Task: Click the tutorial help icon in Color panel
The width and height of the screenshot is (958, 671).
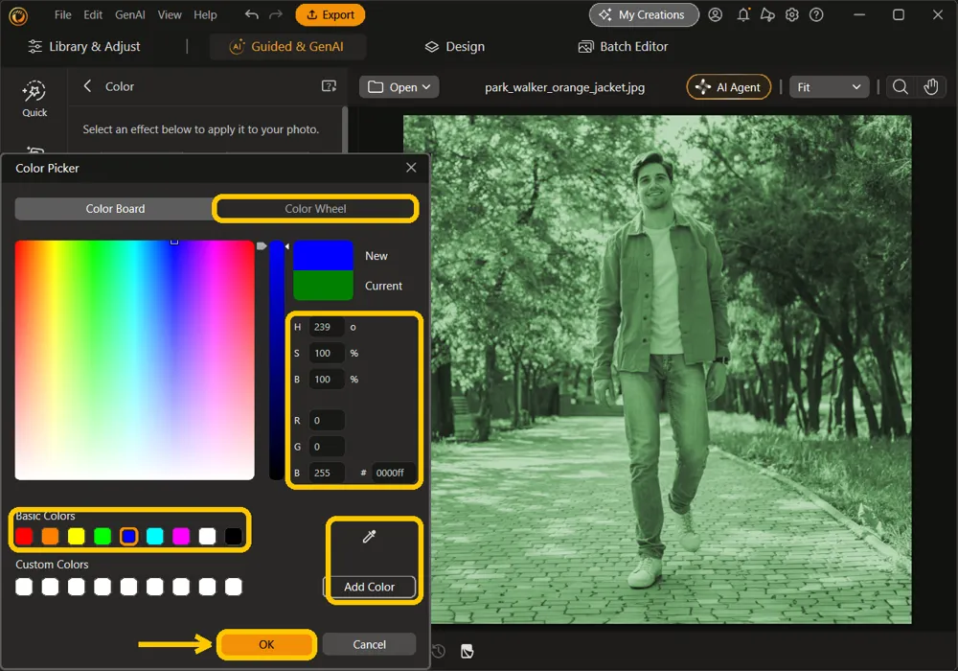Action: point(329,86)
